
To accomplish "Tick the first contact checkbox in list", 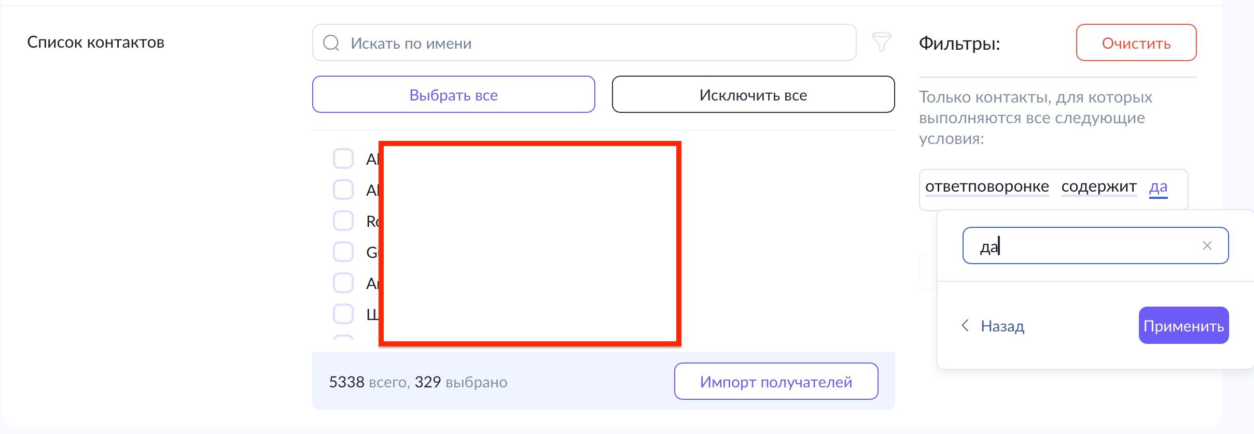I will 343,158.
